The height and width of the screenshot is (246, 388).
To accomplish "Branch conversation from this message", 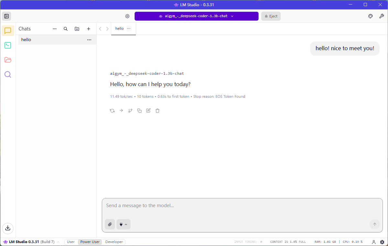I will [x=130, y=111].
